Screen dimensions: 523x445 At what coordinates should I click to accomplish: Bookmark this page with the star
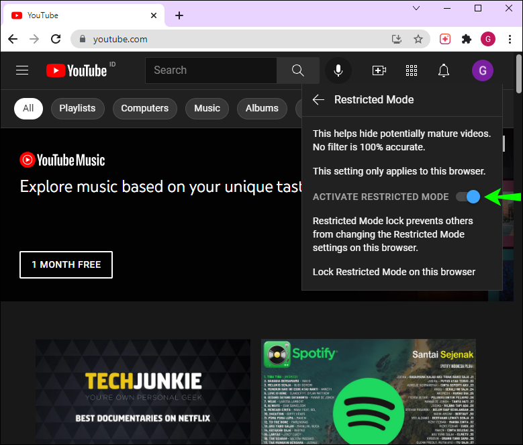pyautogui.click(x=418, y=39)
